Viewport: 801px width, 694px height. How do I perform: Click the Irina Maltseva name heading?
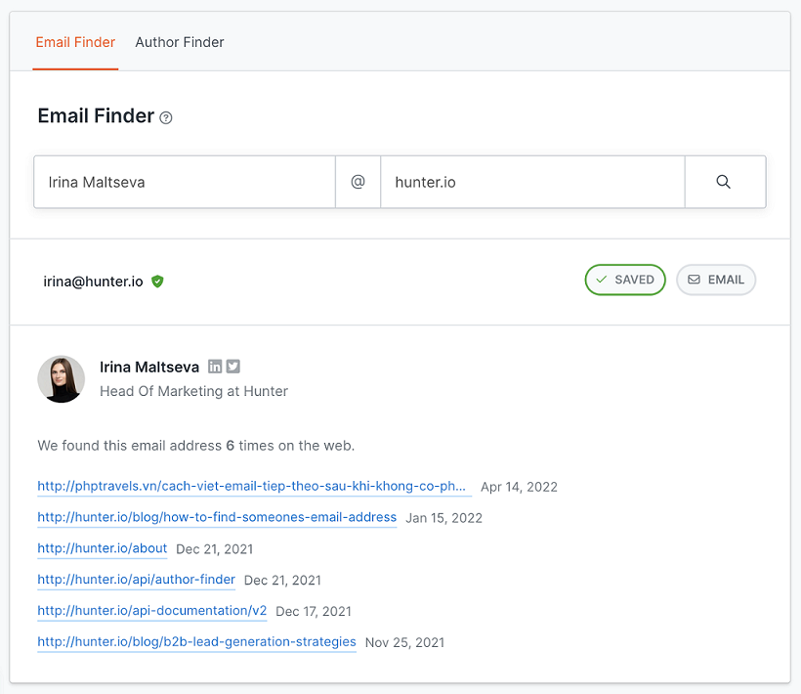[x=149, y=367]
